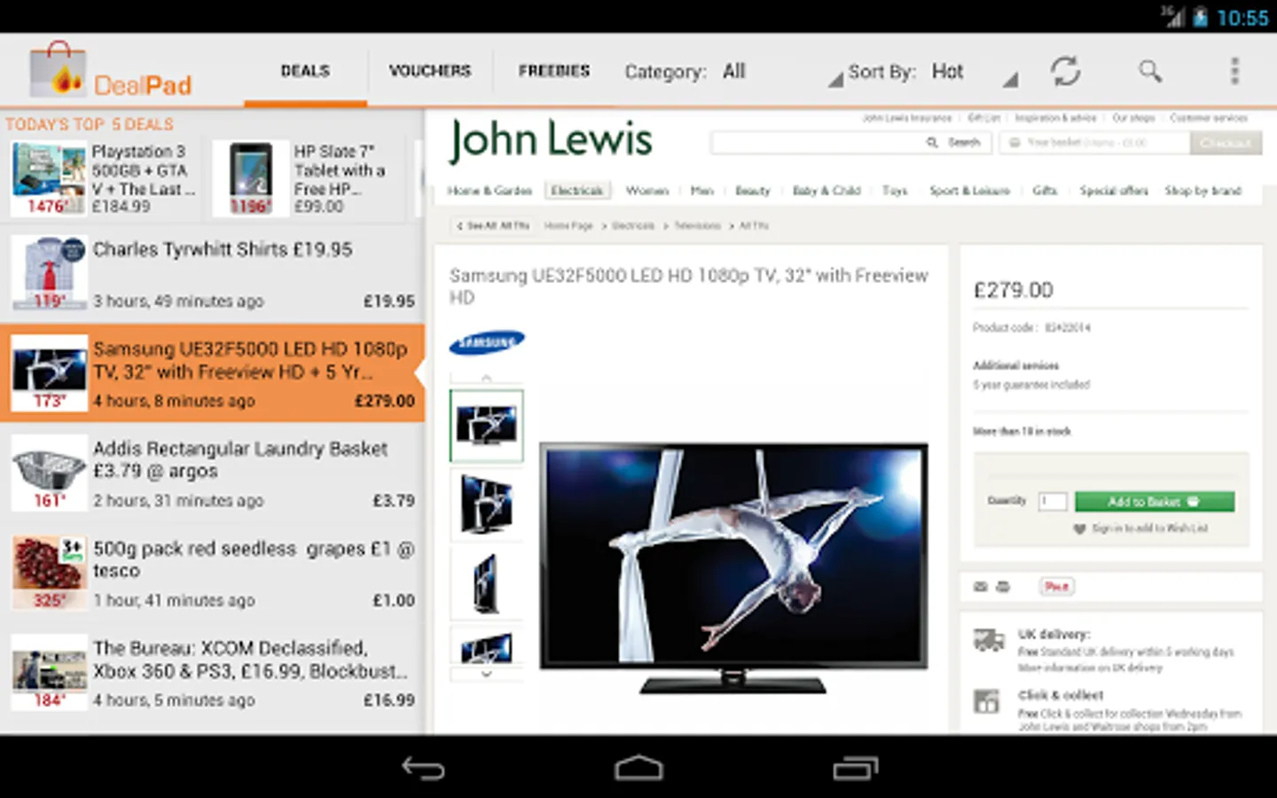Open the Playstation 3 500GB top deal
1277x798 pixels.
click(105, 178)
